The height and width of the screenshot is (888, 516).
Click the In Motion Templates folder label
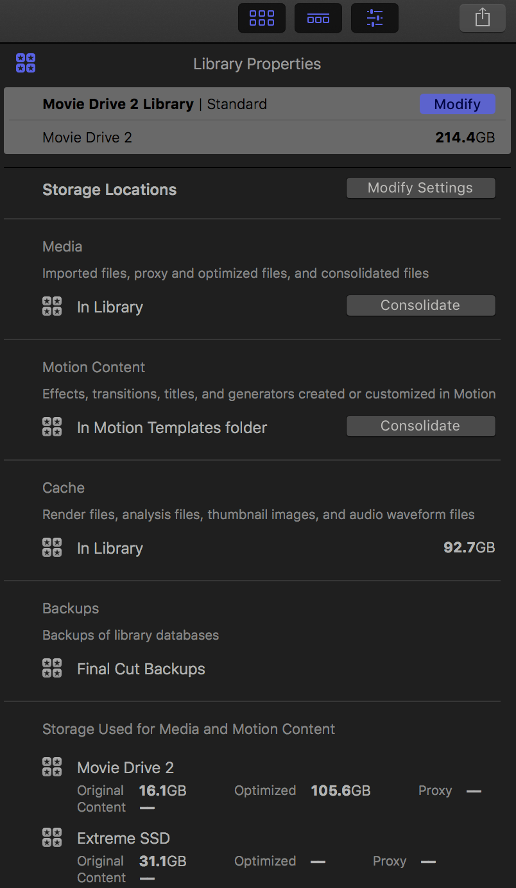click(x=172, y=427)
